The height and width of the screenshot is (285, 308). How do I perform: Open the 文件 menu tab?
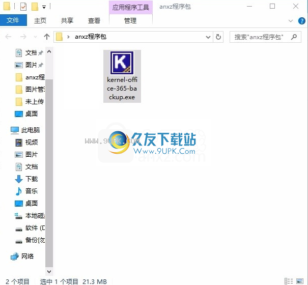(13, 20)
